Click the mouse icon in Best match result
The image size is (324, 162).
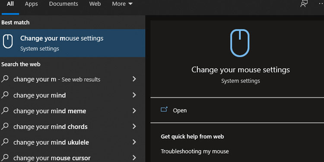pos(8,41)
